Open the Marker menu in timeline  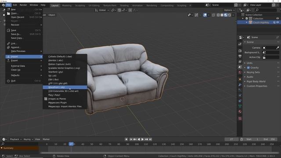[46, 139]
